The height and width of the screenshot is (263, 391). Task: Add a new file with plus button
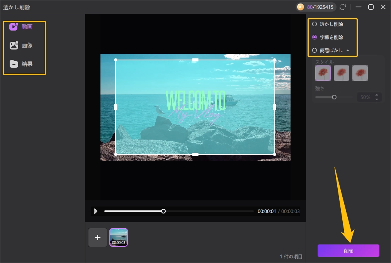click(x=98, y=237)
